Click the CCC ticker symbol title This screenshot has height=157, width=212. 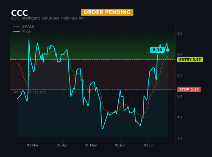(x=20, y=13)
